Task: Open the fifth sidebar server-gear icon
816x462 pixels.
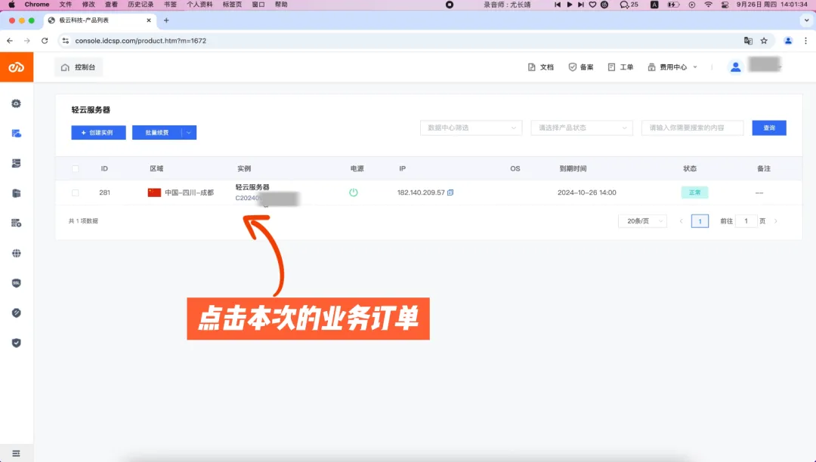Action: pyautogui.click(x=17, y=223)
